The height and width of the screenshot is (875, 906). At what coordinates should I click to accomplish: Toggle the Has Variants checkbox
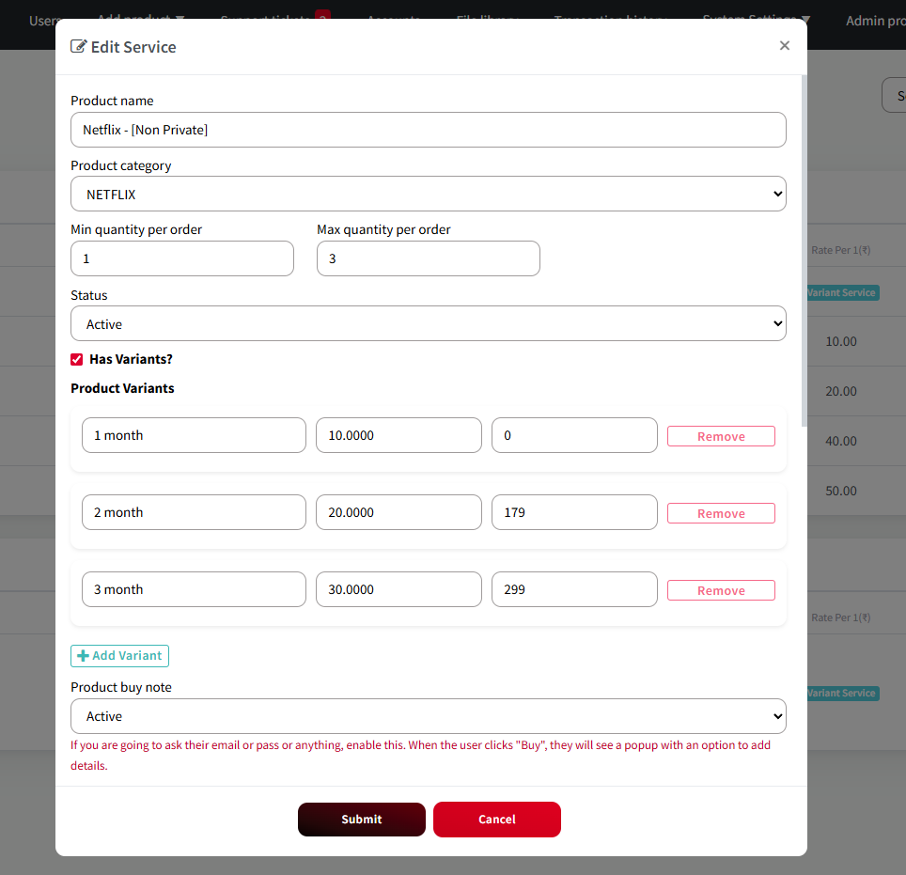coord(77,359)
